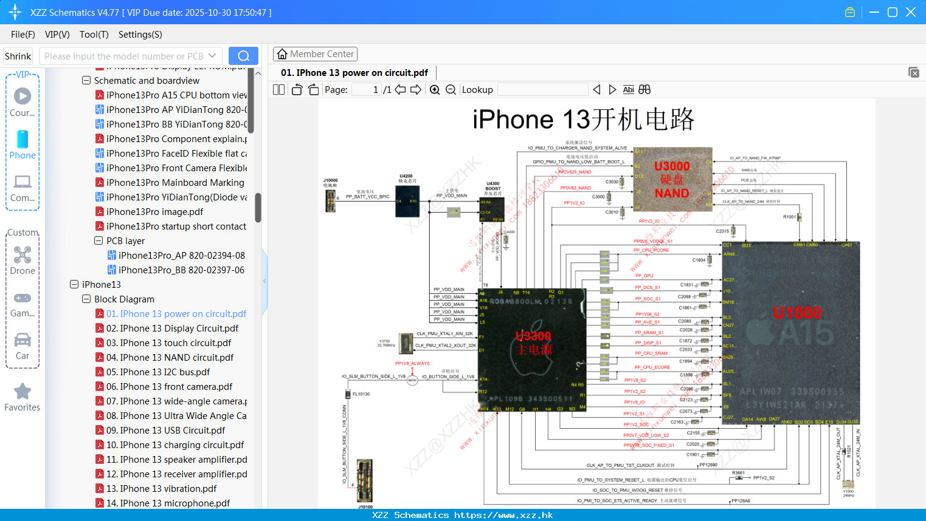Viewport: 926px width, 521px height.
Task: Rotate the page clockwise
Action: 313,89
